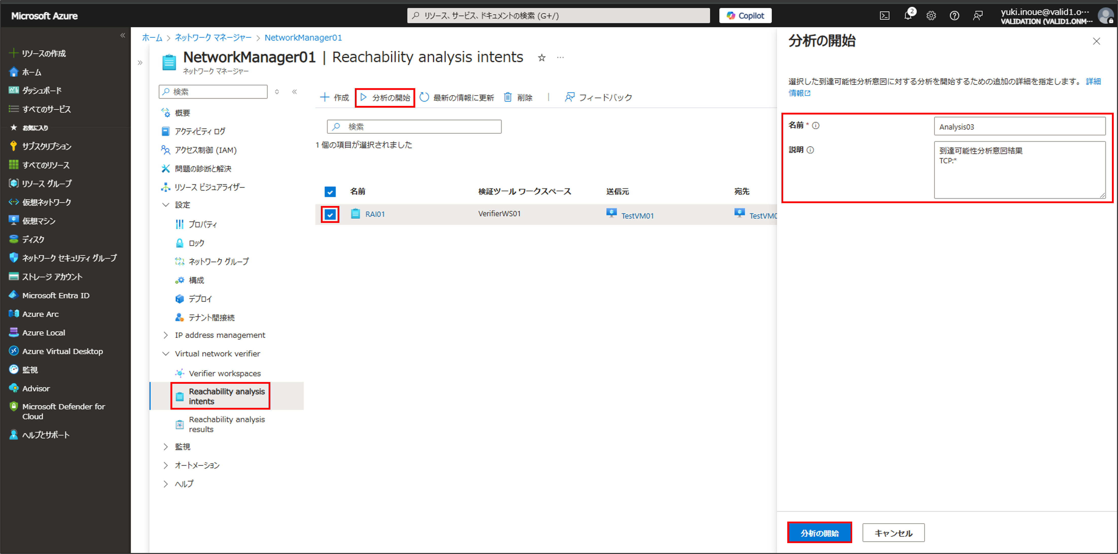Click Home breadcrumb link
Image resolution: width=1118 pixels, height=554 pixels.
pyautogui.click(x=152, y=38)
